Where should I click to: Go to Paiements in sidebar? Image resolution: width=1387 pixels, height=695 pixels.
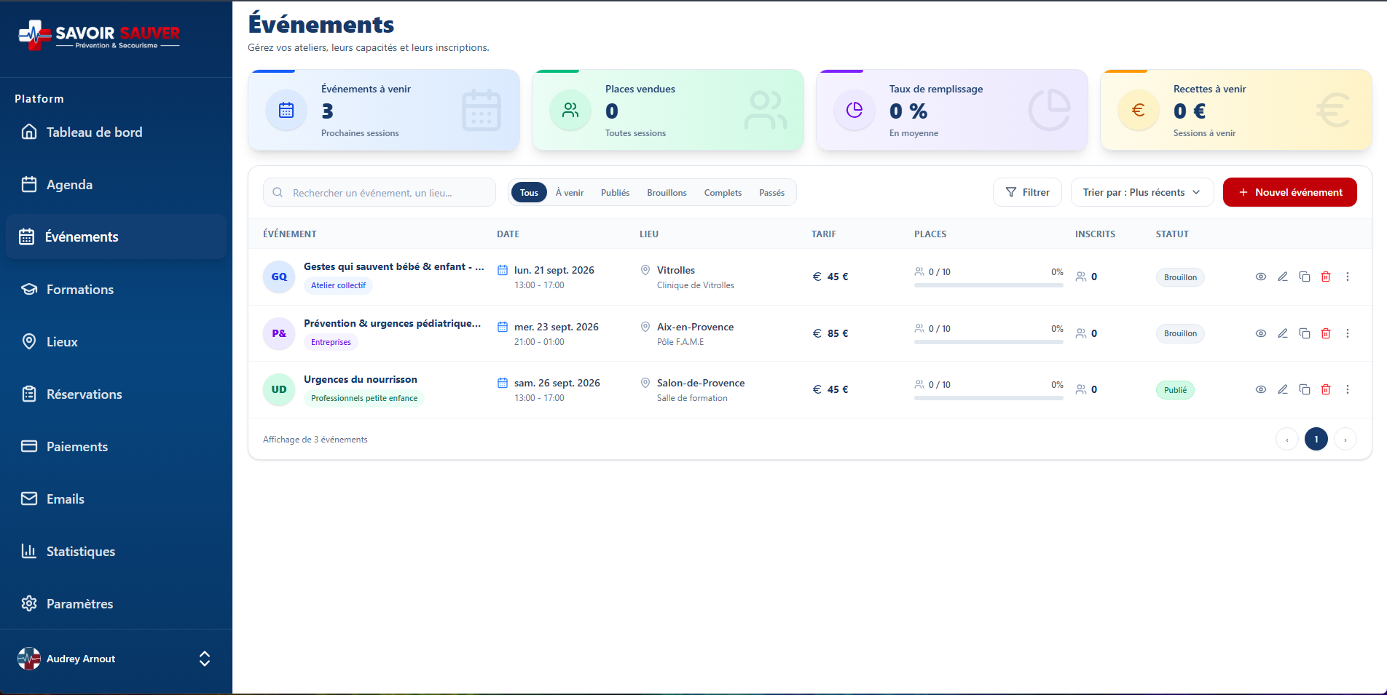pos(117,447)
